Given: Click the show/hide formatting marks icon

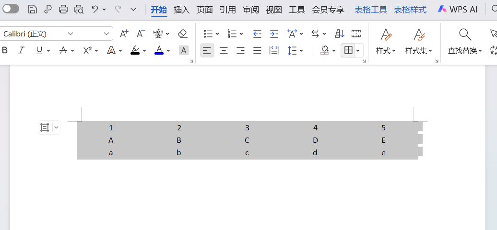Looking at the screenshot, I should click(356, 33).
